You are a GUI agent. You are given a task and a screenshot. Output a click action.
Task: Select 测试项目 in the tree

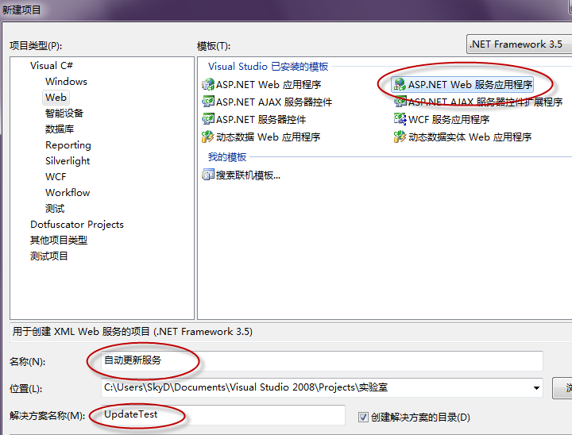point(49,256)
